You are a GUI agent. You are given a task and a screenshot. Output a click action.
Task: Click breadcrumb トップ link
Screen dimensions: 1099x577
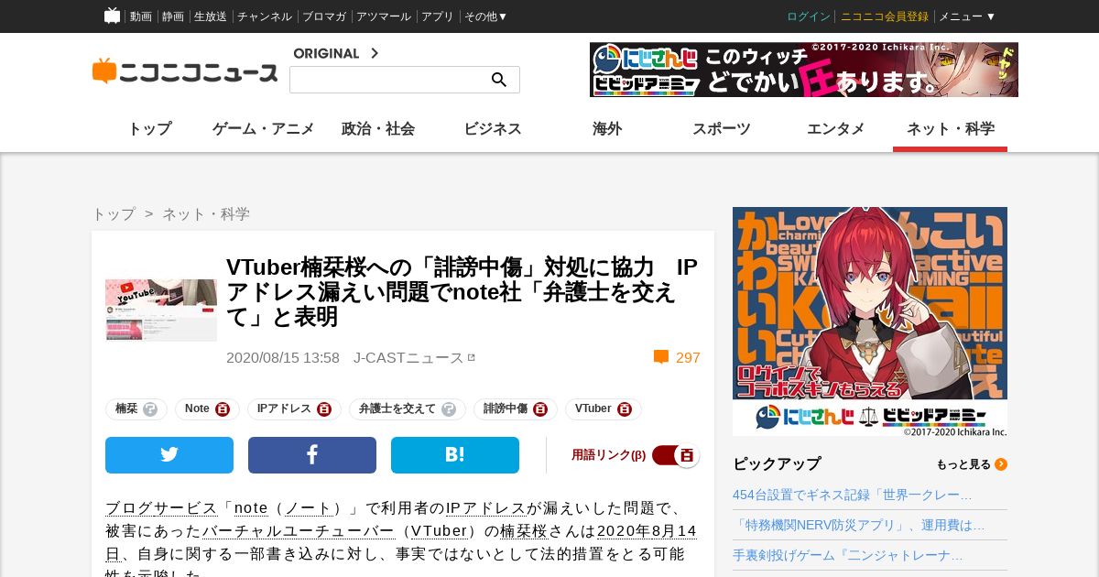click(x=114, y=214)
